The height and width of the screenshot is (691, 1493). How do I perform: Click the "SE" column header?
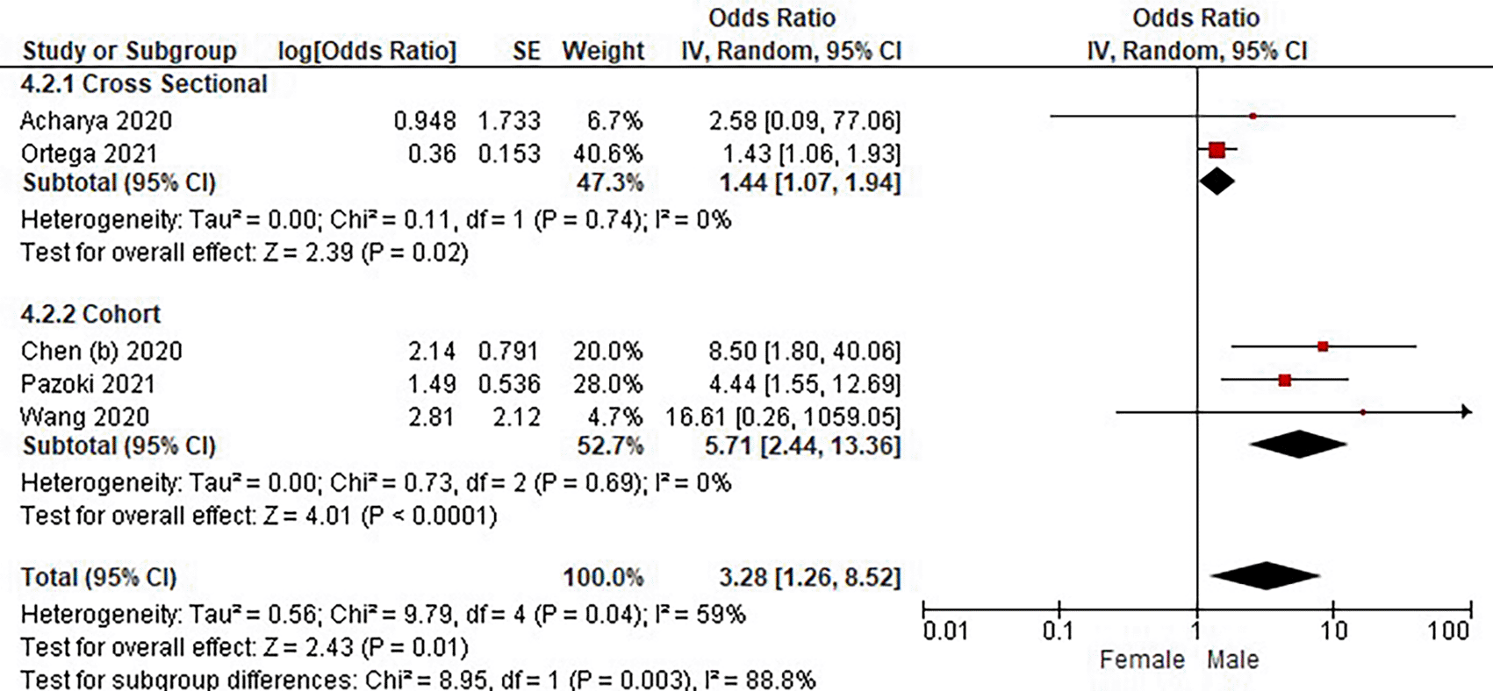[x=527, y=51]
